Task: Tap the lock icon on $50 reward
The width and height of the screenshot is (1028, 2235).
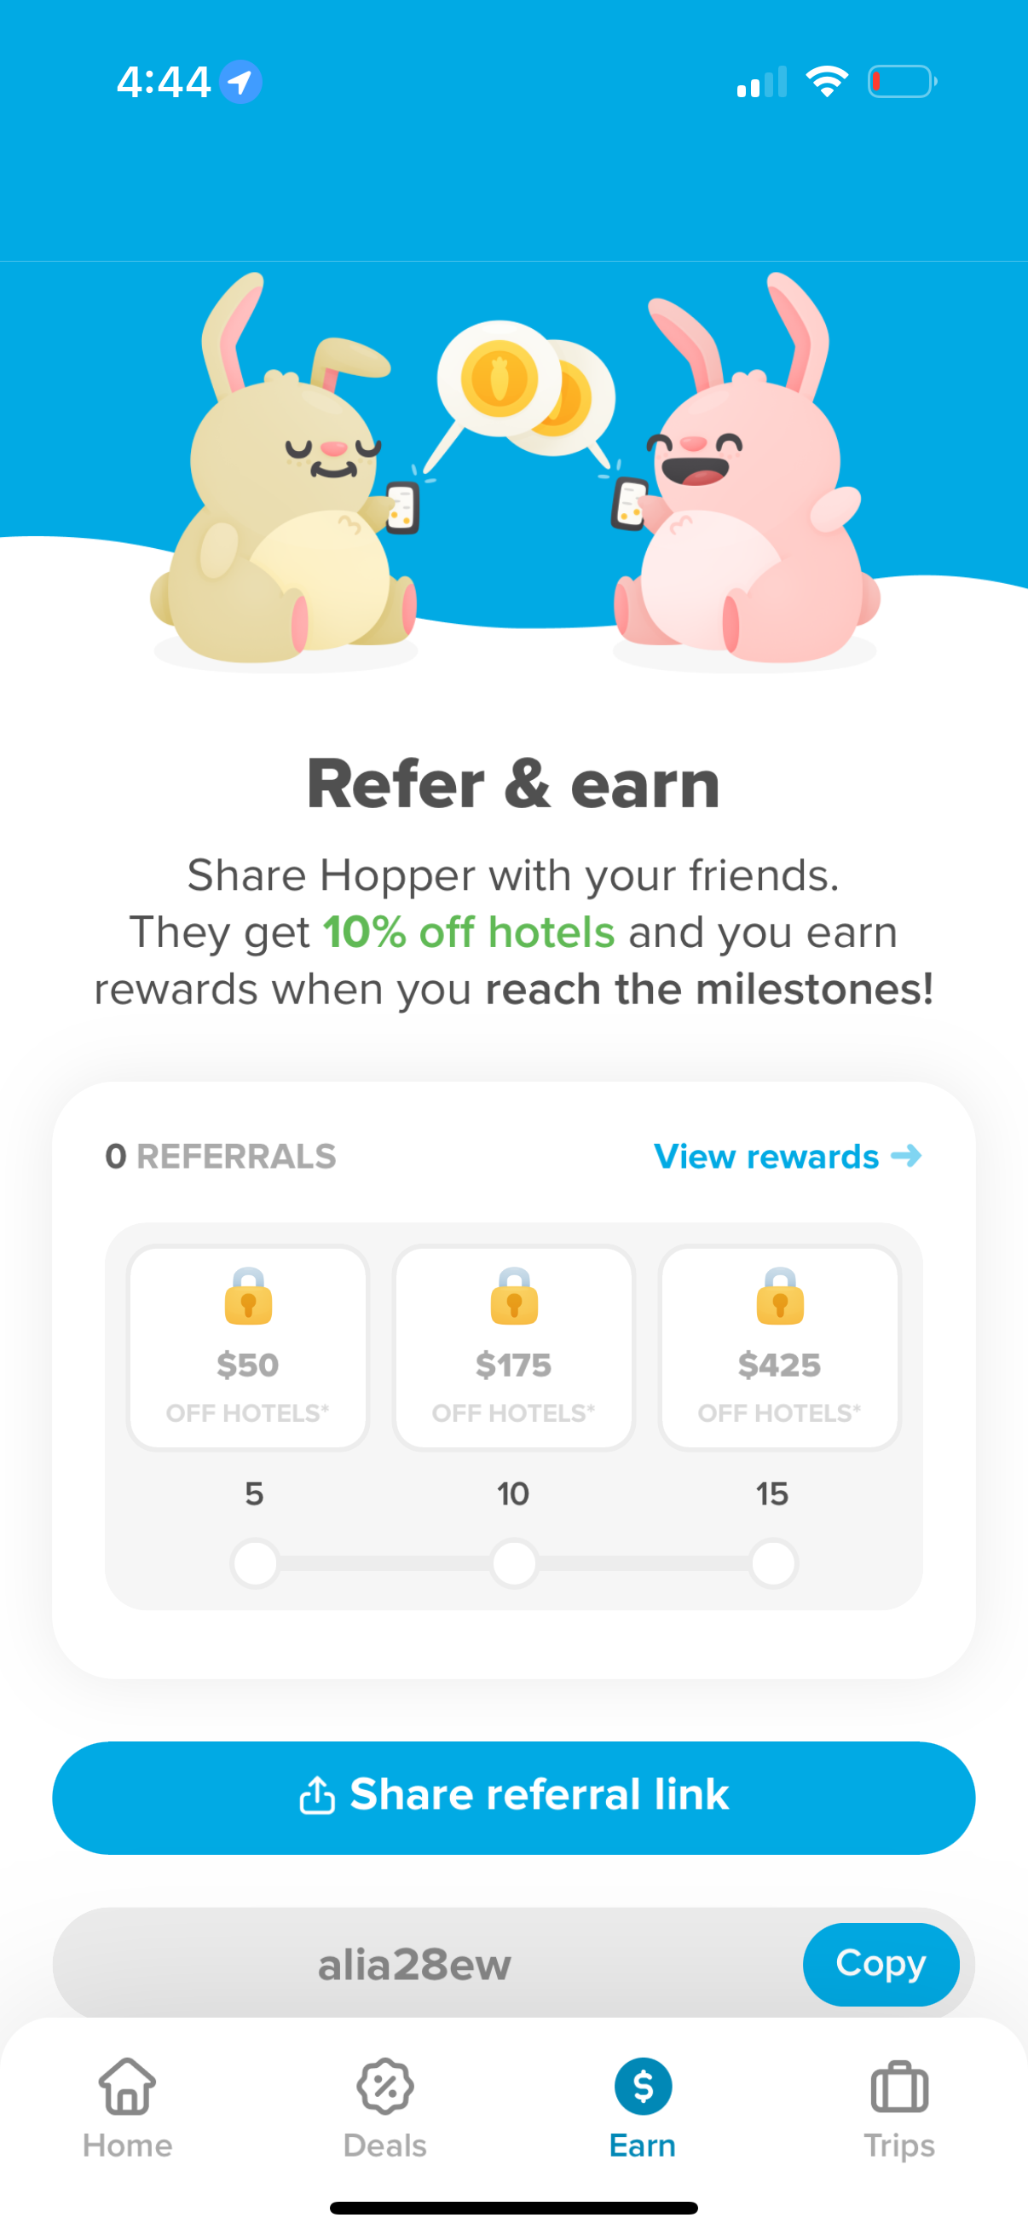Action: tap(248, 1297)
